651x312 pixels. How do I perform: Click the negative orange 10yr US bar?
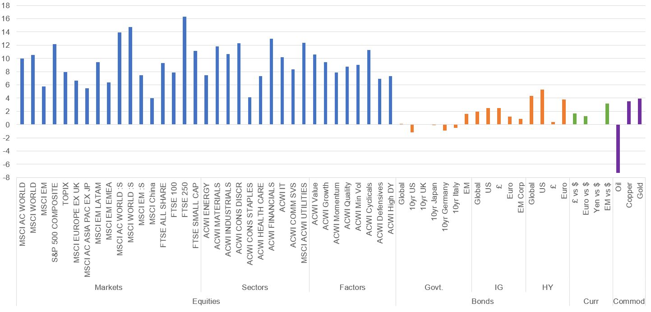click(x=412, y=128)
